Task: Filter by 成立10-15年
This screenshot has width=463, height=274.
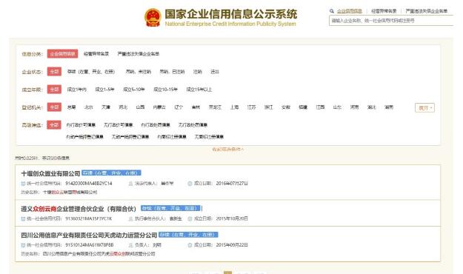Action: [x=165, y=90]
